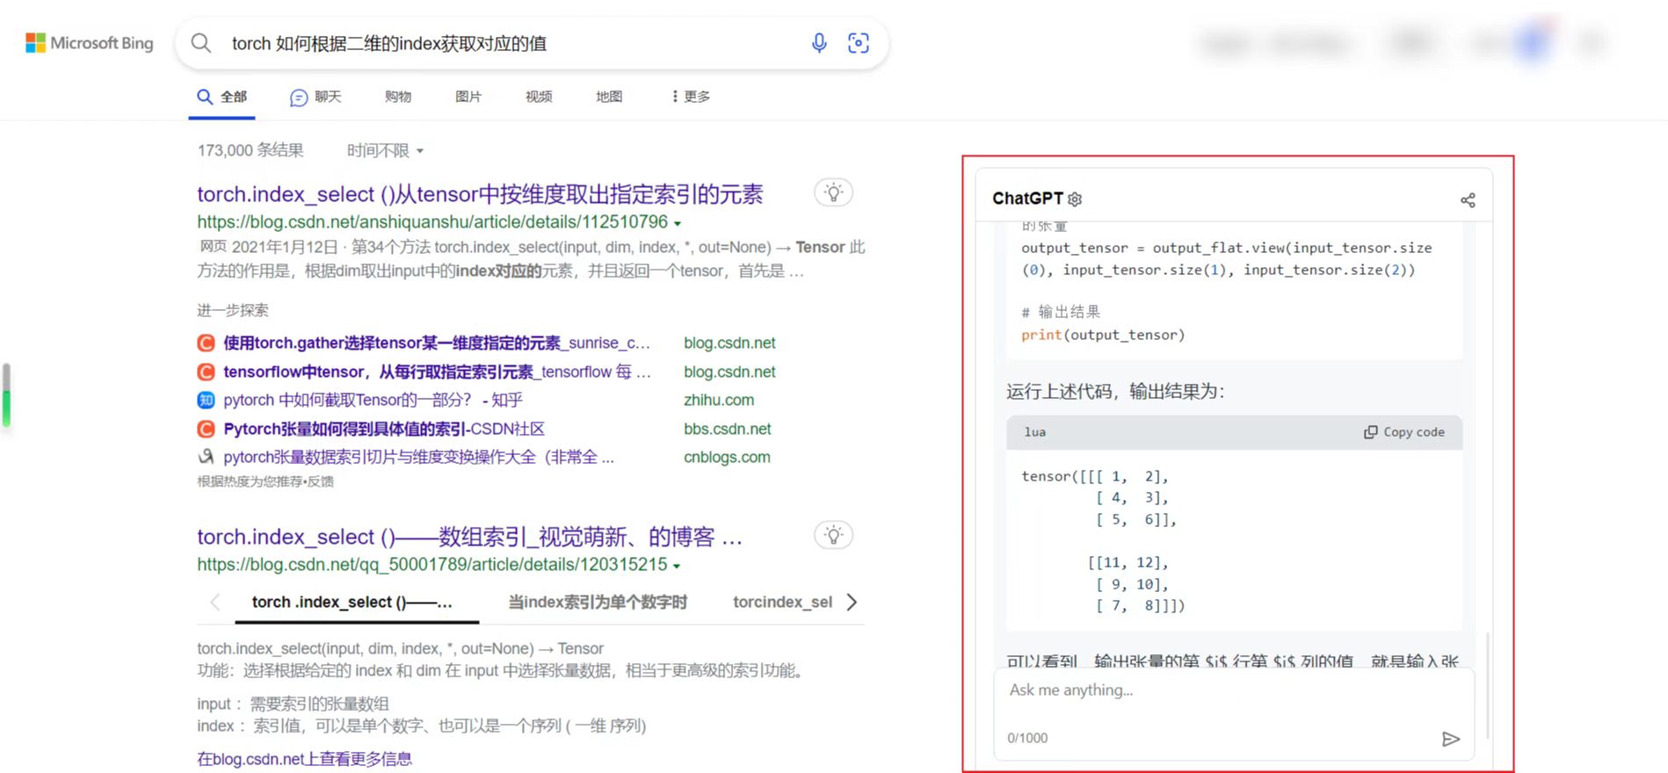Open Pytorch张量如何得到具体值的索引 link
The width and height of the screenshot is (1668, 773).
click(384, 429)
